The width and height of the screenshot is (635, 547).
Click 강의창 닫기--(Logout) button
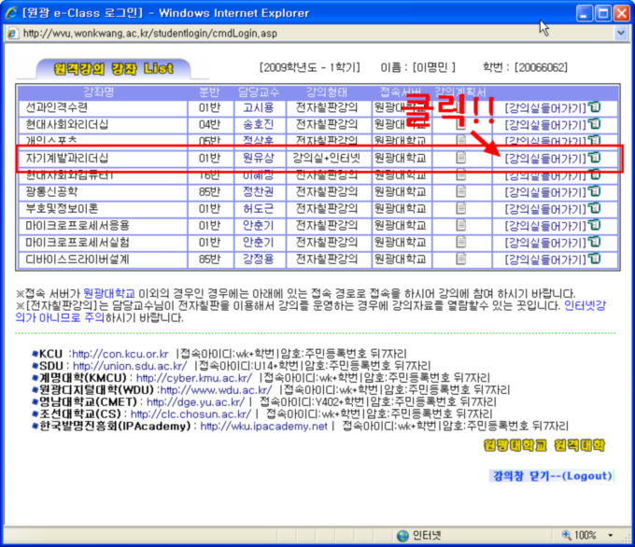[552, 476]
